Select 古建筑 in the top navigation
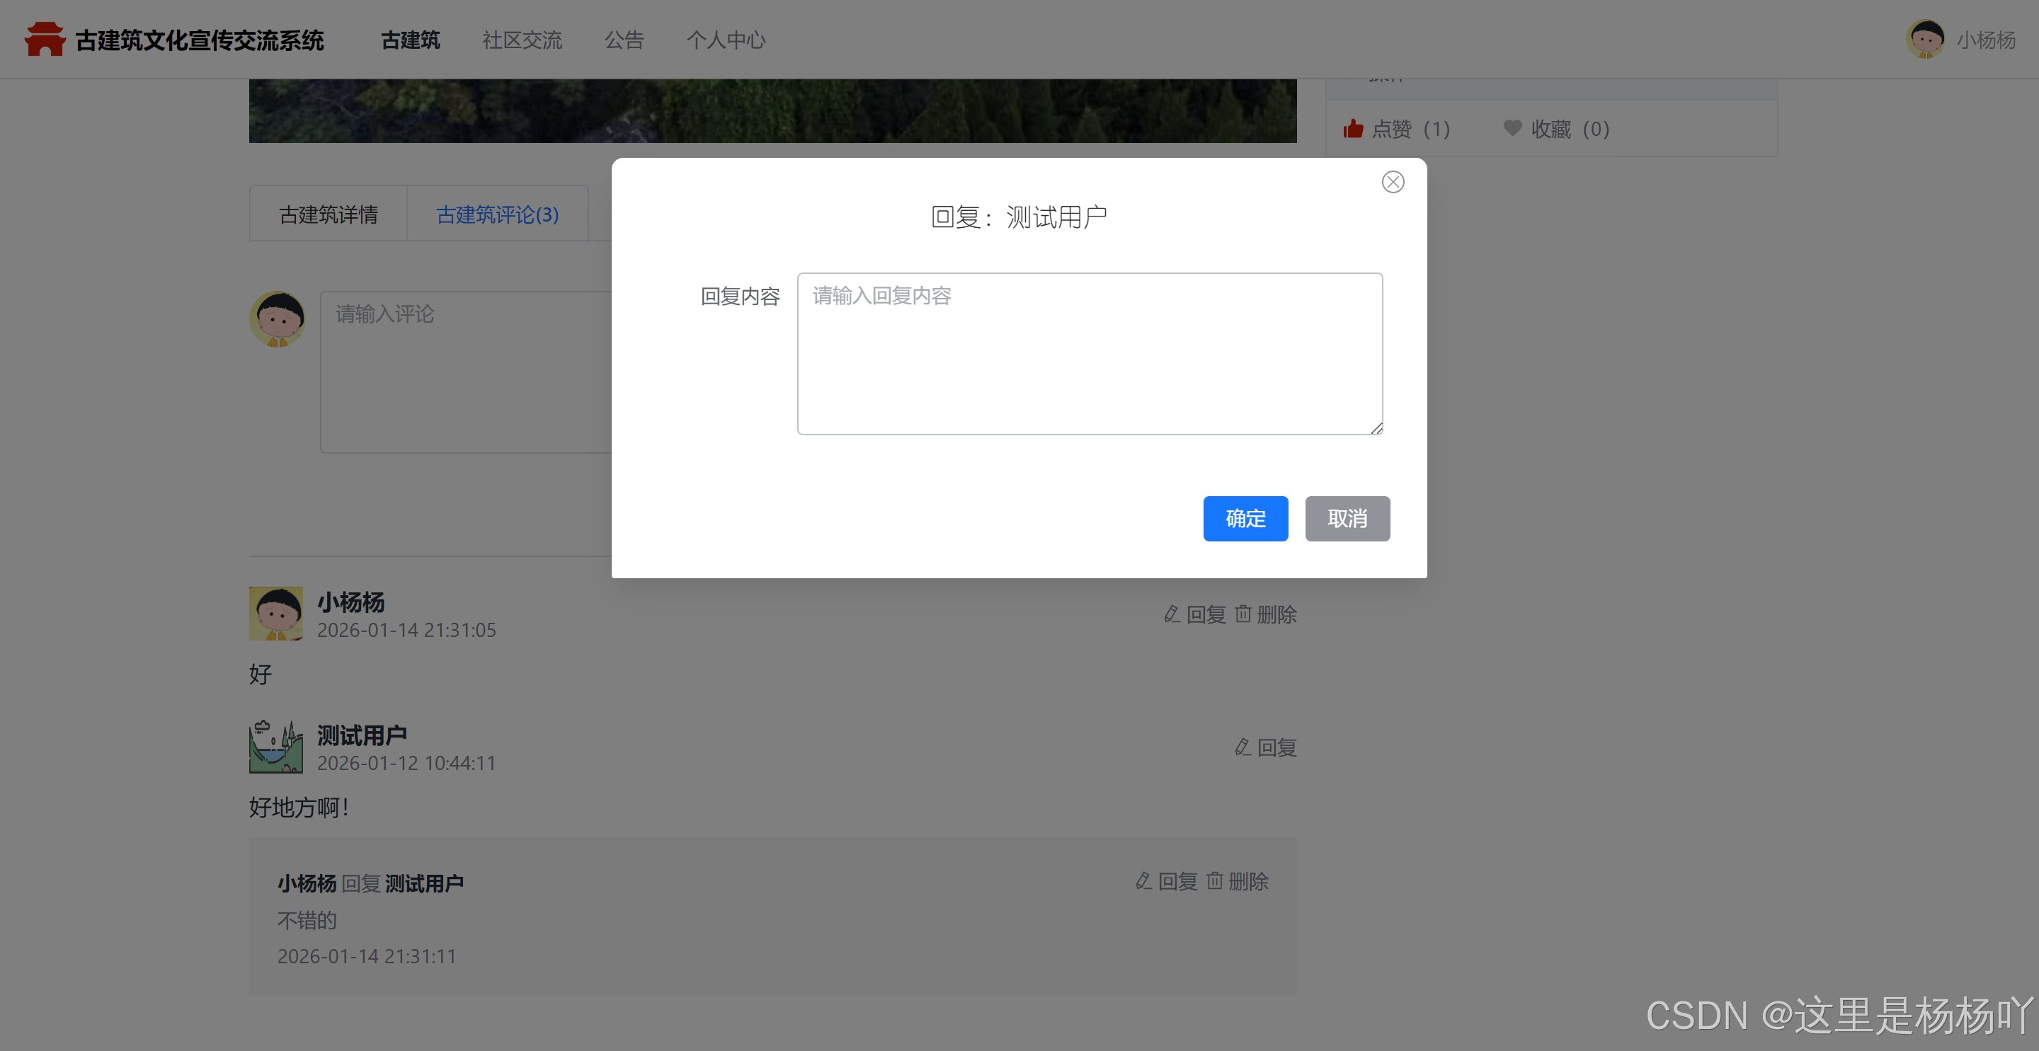Image resolution: width=2039 pixels, height=1051 pixels. tap(410, 40)
